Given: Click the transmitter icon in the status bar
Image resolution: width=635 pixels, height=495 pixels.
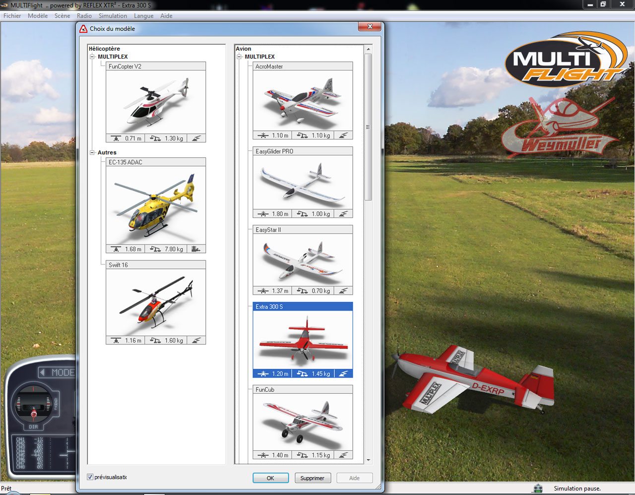Looking at the screenshot, I should [538, 489].
